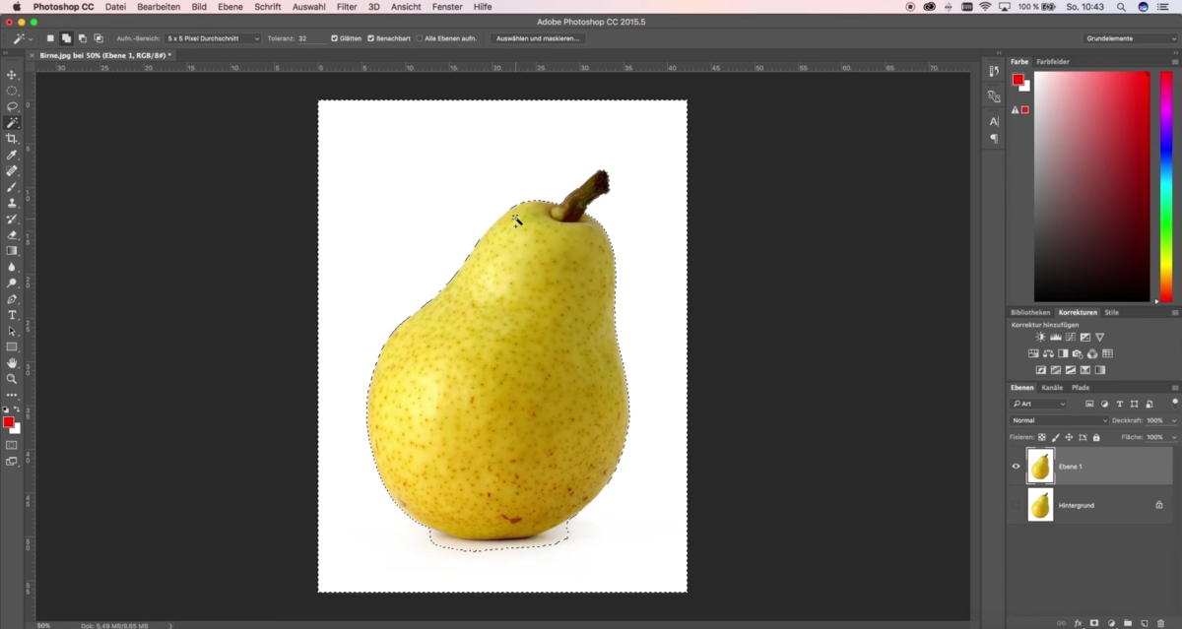Hide the Ebene 1 layer visibility eye
The width and height of the screenshot is (1182, 629).
pyautogui.click(x=1015, y=466)
